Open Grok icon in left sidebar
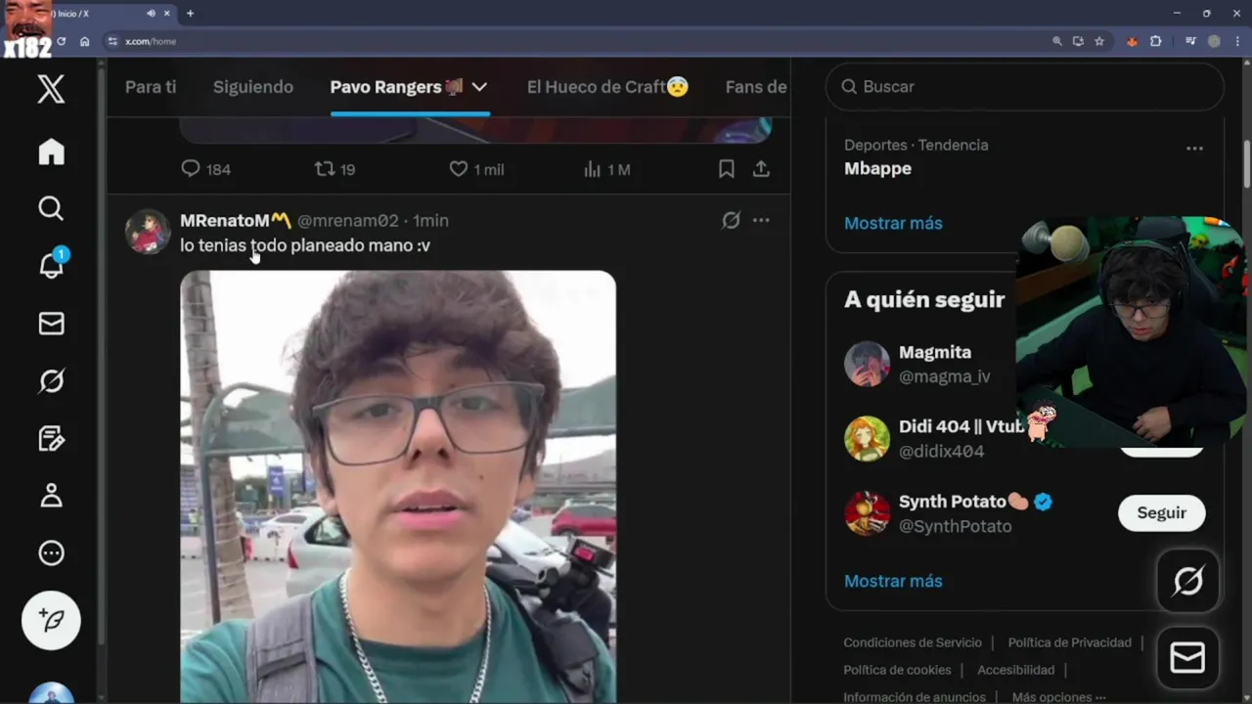This screenshot has width=1252, height=704. [x=51, y=380]
